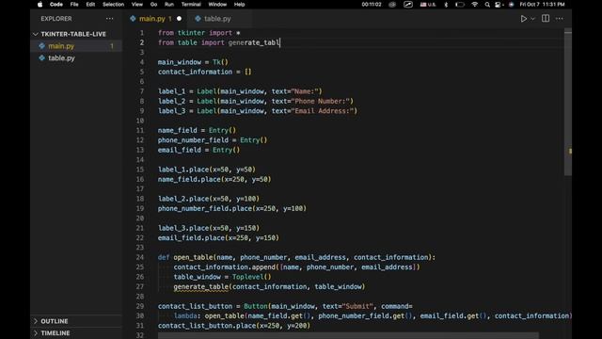
Task: Open the Help menu
Action: 239,4
